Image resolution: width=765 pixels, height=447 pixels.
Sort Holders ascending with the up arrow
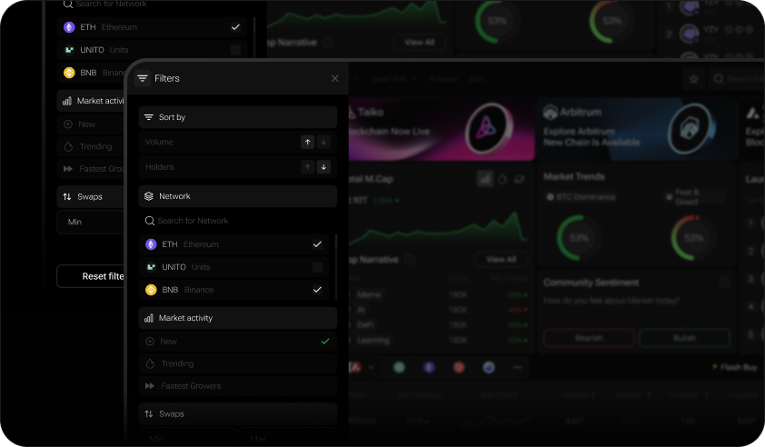point(308,167)
